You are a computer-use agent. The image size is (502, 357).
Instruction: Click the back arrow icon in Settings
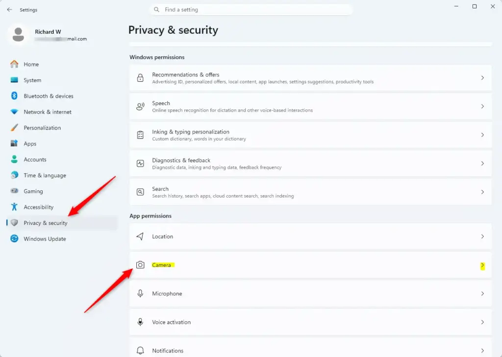tap(9, 10)
